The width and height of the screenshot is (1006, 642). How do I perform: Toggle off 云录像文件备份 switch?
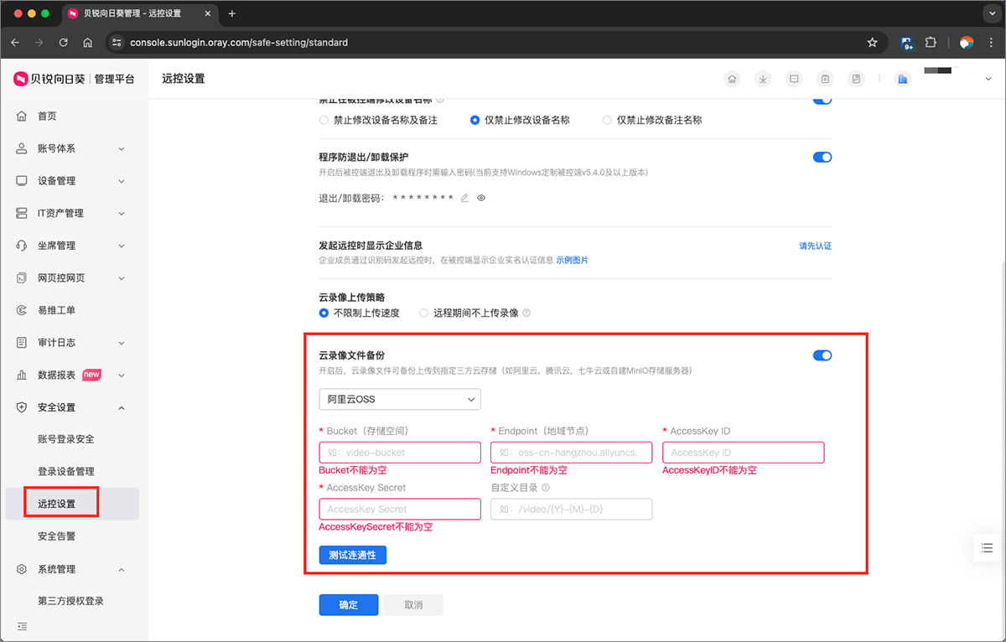pos(822,355)
